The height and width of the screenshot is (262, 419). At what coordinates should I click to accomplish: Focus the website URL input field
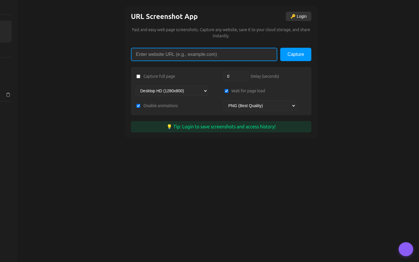(204, 54)
